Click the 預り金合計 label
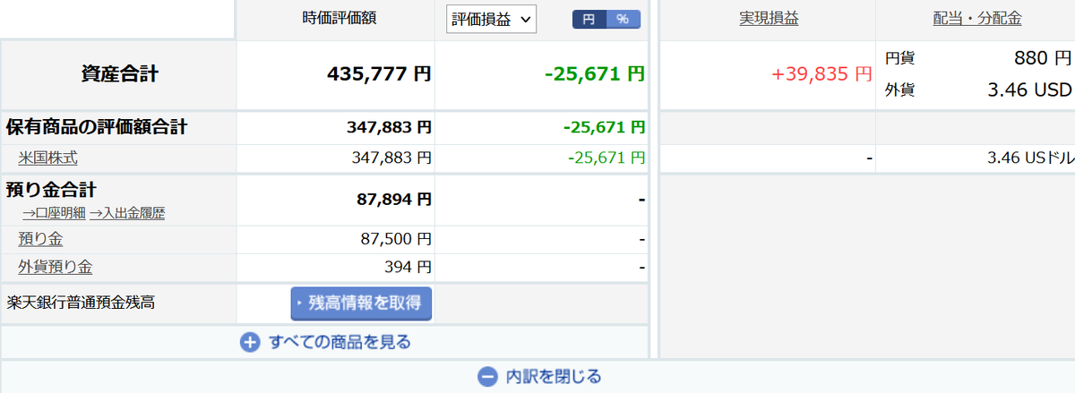1075x393 pixels. [x=51, y=190]
